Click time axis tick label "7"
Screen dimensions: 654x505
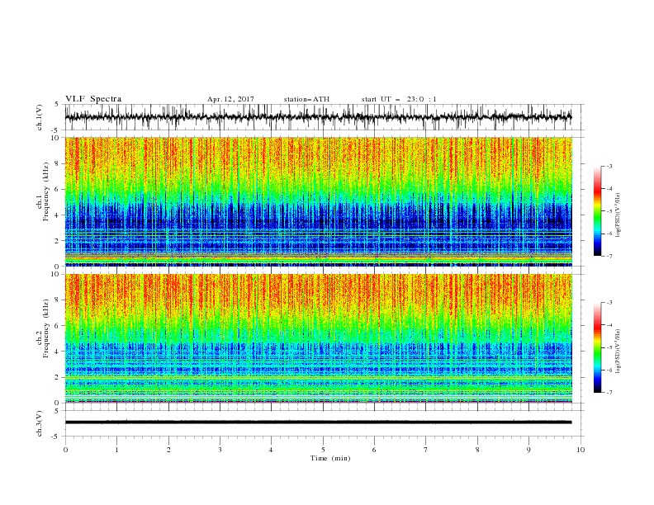(x=426, y=450)
